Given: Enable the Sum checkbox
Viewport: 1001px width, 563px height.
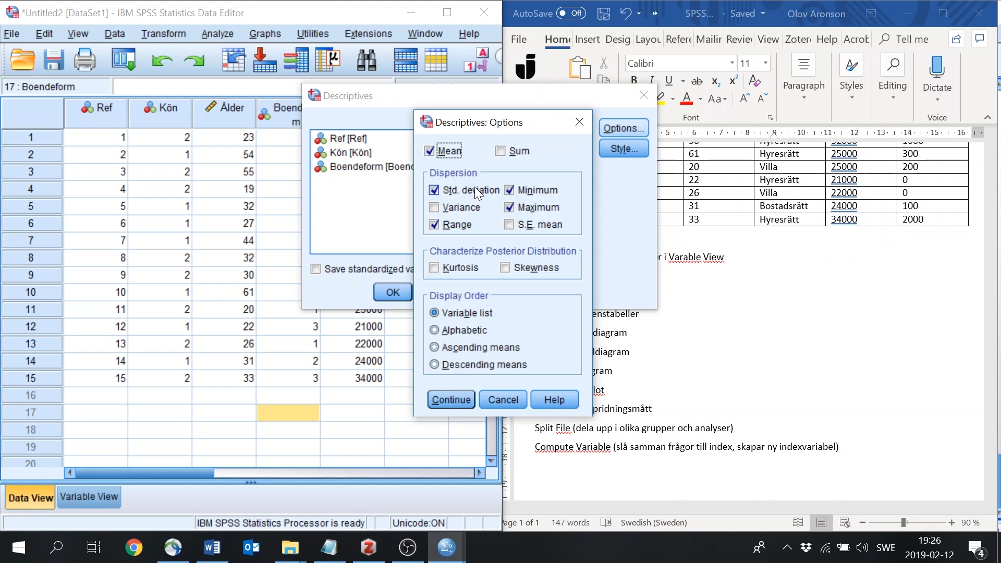Looking at the screenshot, I should click(500, 151).
